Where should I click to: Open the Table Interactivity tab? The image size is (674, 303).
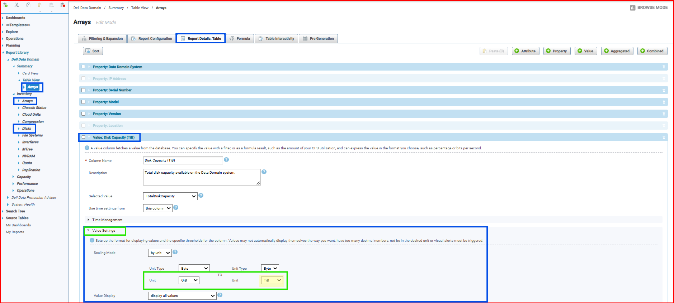[x=276, y=39]
